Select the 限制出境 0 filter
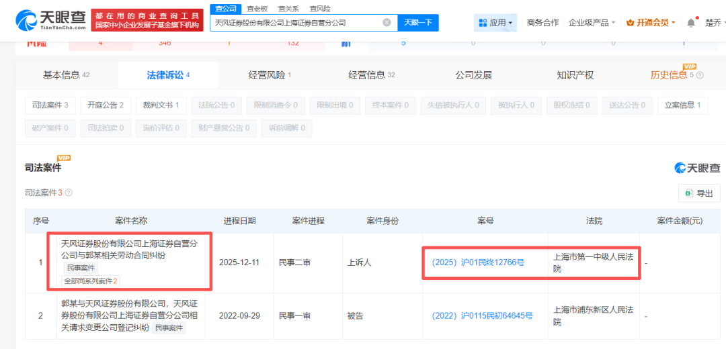The width and height of the screenshot is (726, 349). click(x=335, y=105)
